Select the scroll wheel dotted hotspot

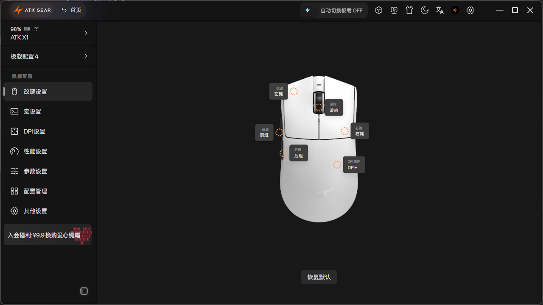tap(319, 108)
